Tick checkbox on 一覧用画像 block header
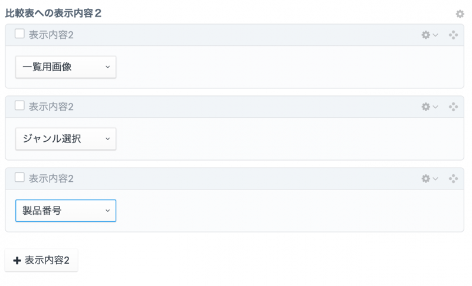Viewport: 472px width, 286px height. click(x=19, y=34)
